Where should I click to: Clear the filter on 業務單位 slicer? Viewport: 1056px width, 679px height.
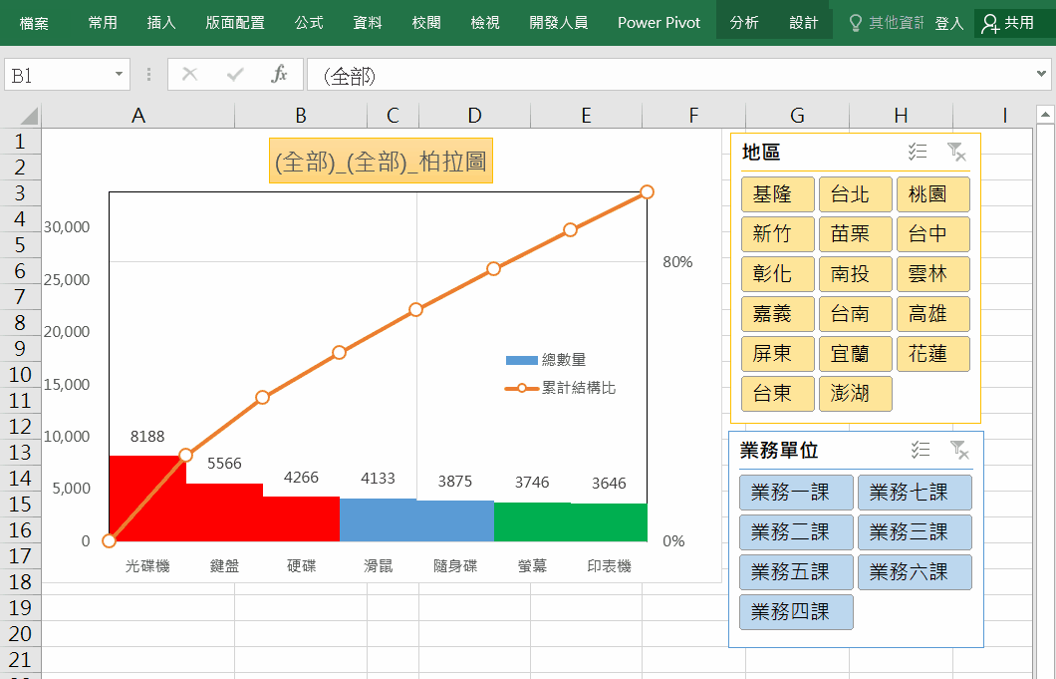[958, 450]
